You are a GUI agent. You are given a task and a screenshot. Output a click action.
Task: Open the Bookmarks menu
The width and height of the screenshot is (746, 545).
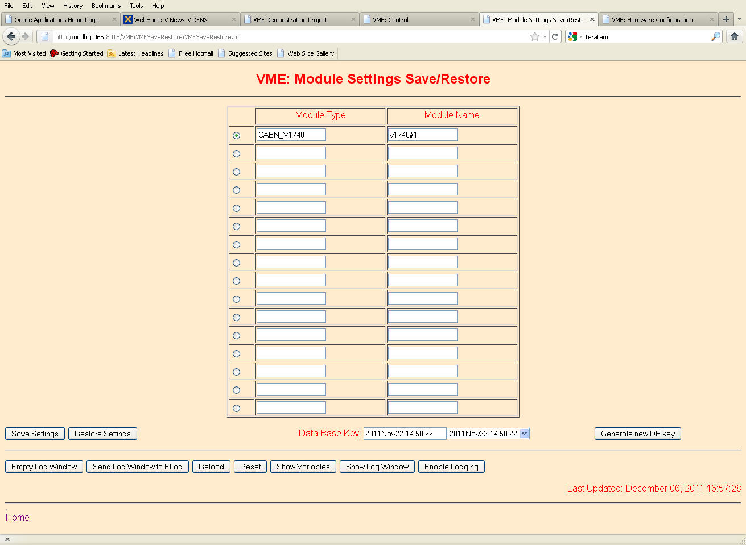click(106, 6)
